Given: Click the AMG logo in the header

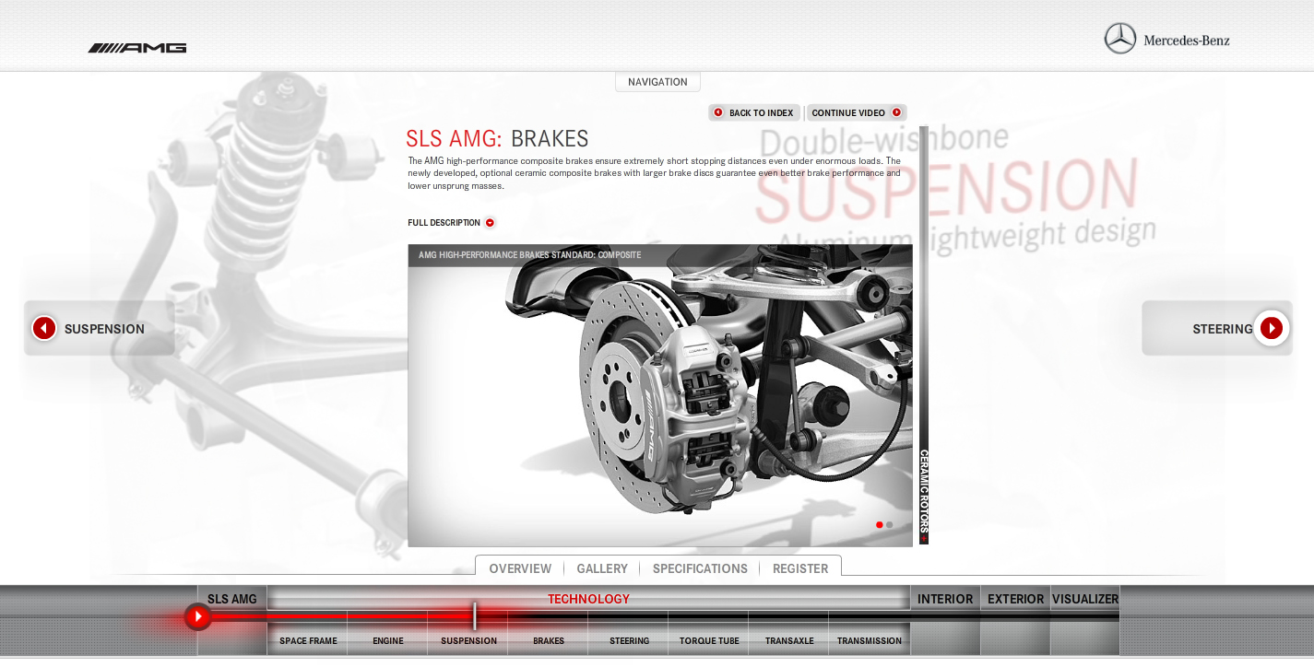Looking at the screenshot, I should pyautogui.click(x=137, y=48).
